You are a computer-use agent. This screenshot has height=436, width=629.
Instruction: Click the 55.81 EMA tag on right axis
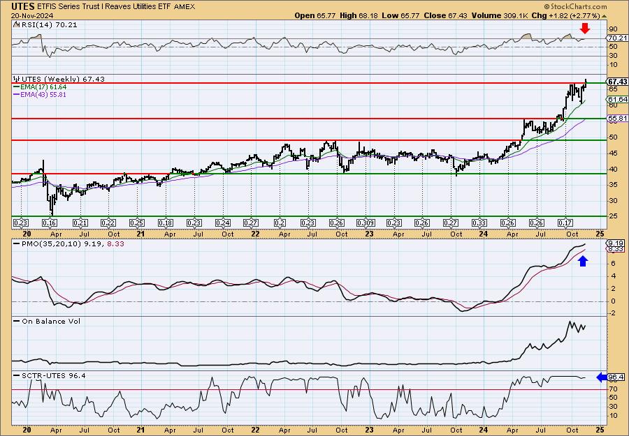(617, 119)
